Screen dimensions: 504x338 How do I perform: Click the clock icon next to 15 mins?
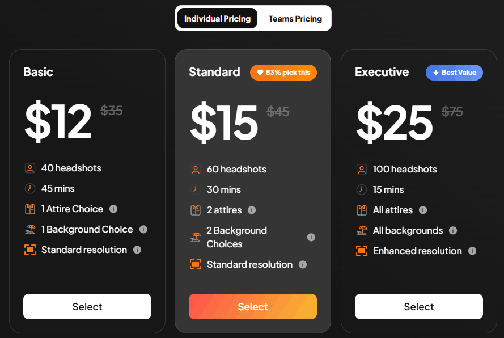click(361, 189)
